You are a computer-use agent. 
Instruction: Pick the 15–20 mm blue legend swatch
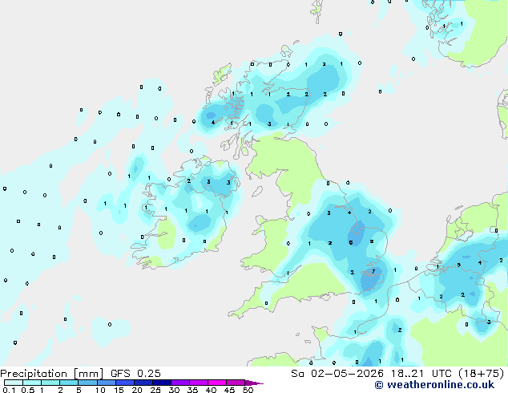(x=125, y=383)
